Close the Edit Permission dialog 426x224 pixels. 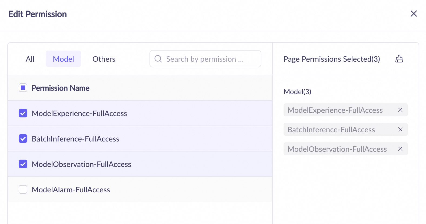click(x=414, y=14)
